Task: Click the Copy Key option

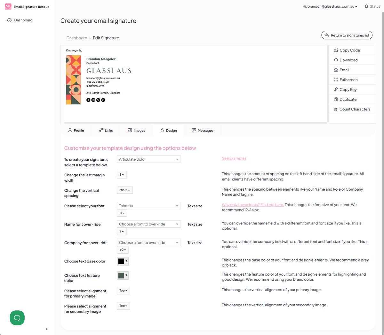Action: point(352,89)
